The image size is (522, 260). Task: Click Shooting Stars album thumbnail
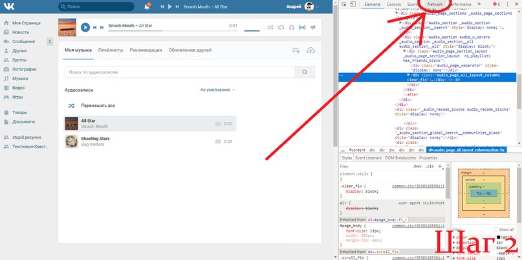[x=71, y=141]
